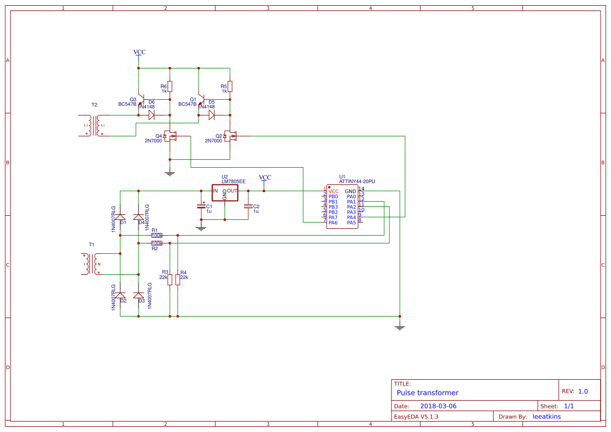Select the LM7805EE voltage regulator symbol
This screenshot has width=611, height=432.
tap(225, 192)
